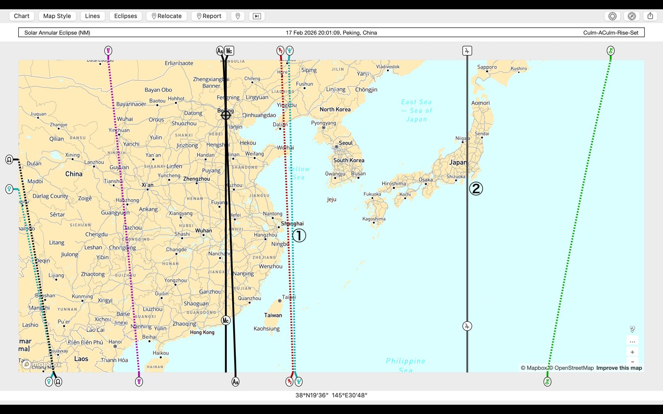Open the Chart menu

point(22,16)
